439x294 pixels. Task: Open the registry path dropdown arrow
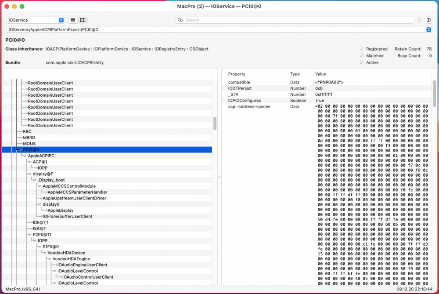(428, 29)
